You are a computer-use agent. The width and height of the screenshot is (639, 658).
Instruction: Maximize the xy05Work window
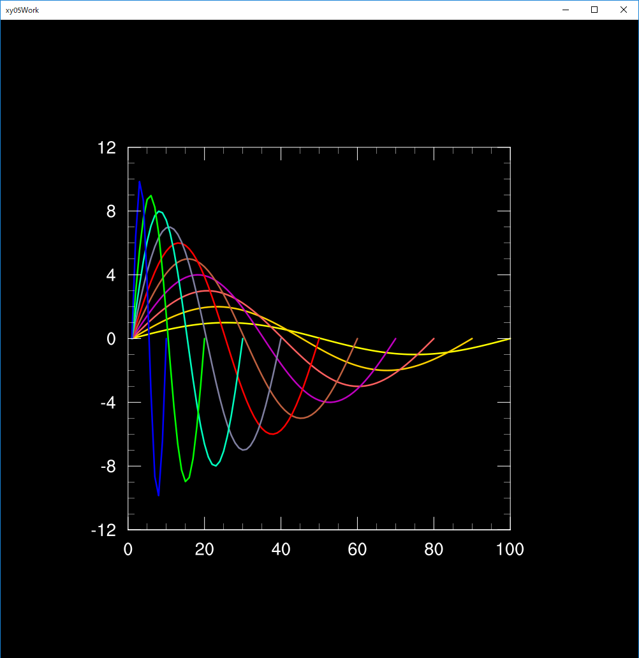coord(594,10)
